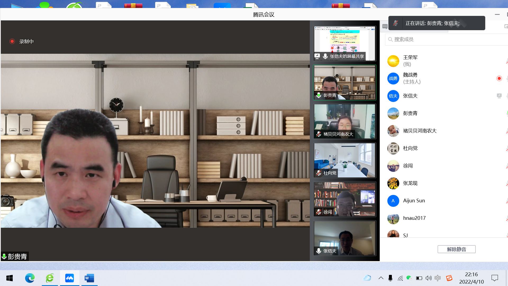Select the 彭贵青 video thumbnail
Viewport: 508px width, 286px height.
[344, 82]
